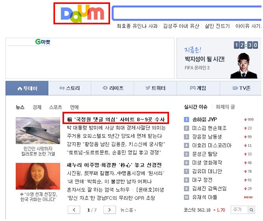Switch to the 연예 news category
This screenshot has width=263, height=221.
[x=74, y=107]
